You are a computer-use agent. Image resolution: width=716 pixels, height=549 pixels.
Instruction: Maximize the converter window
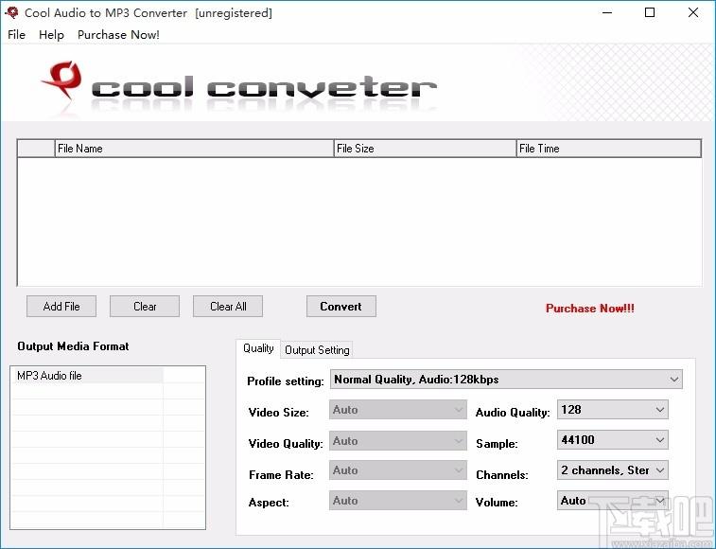pyautogui.click(x=650, y=13)
